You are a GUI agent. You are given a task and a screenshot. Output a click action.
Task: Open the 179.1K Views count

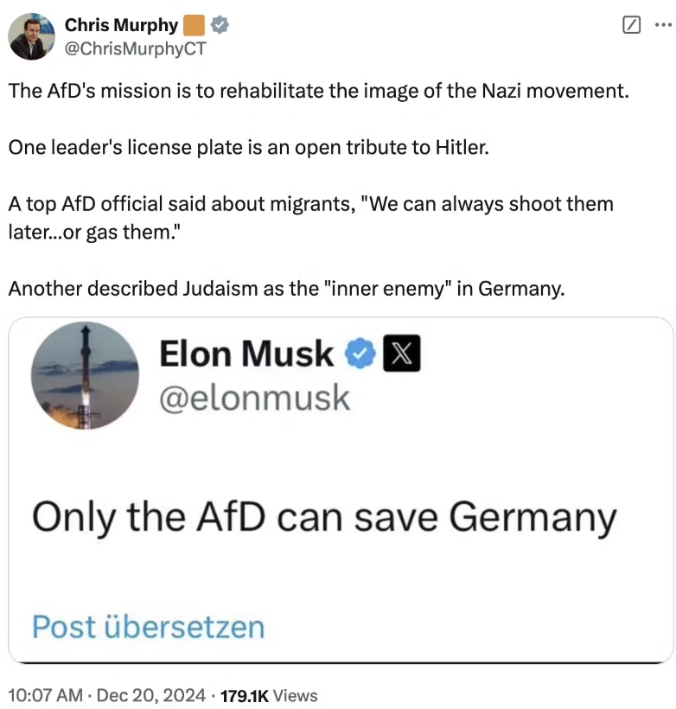(270, 695)
